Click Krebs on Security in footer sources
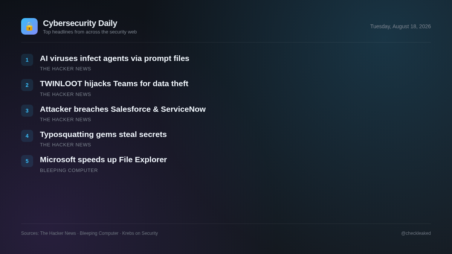452x254 pixels. [x=140, y=233]
